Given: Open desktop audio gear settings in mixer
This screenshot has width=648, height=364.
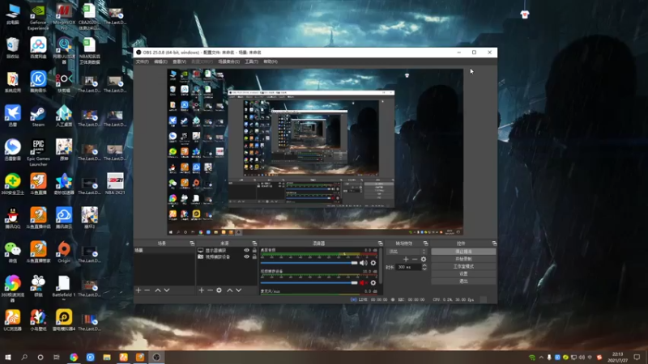Looking at the screenshot, I should tap(373, 263).
